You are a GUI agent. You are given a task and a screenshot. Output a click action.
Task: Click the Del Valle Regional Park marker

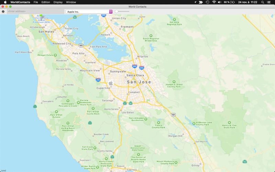pyautogui.click(x=174, y=20)
